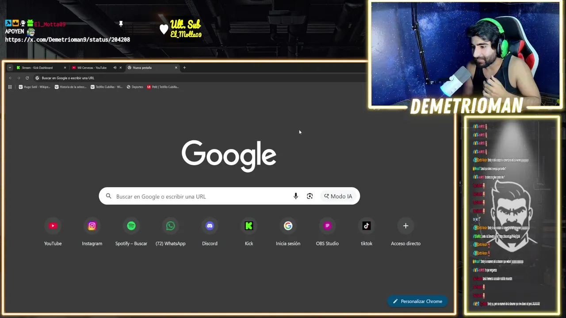Close the Mil Cervezas - YouTube tab
The height and width of the screenshot is (318, 566).
pos(120,68)
